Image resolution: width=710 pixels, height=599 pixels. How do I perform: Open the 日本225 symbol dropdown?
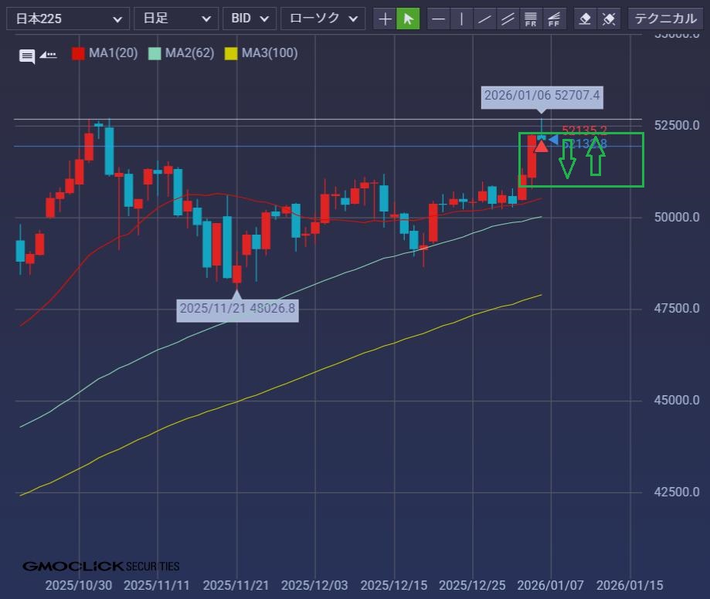[67, 19]
